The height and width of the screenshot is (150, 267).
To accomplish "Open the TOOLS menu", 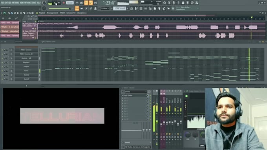I will click(34, 3).
